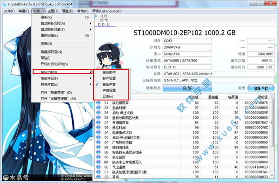Screen dimensions: 279x183
Task: Toggle 开机时自动启动(S) in the menu
Action: click(x=54, y=64)
